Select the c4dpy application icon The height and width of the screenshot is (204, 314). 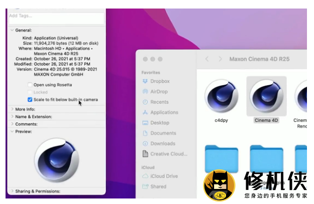click(x=221, y=96)
